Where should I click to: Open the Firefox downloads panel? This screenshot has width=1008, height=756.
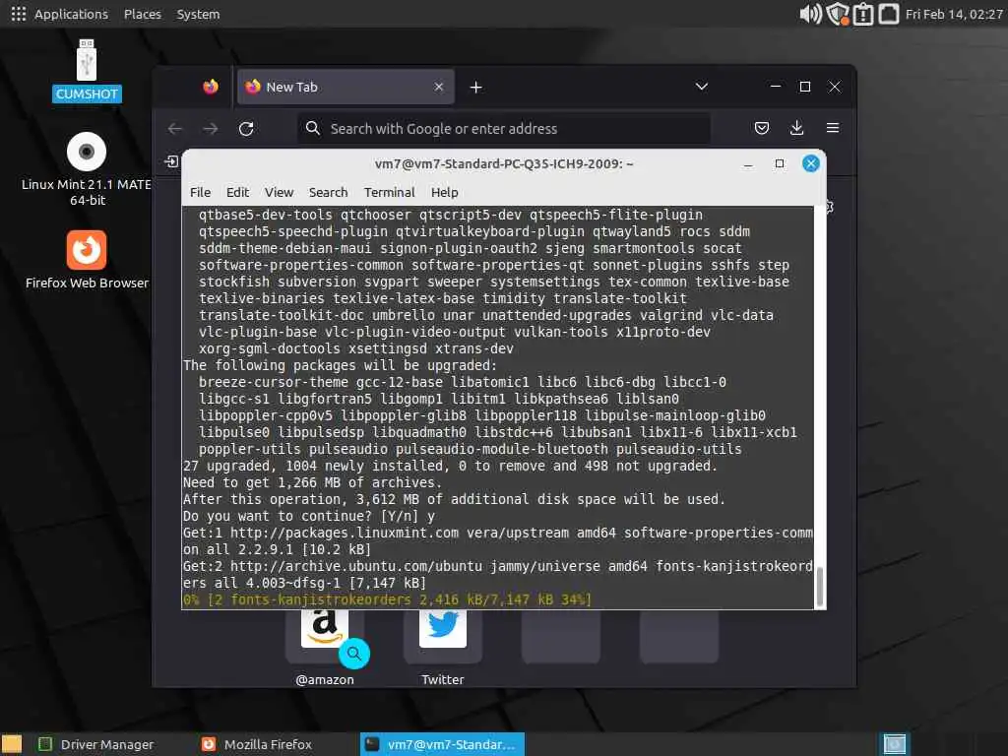tap(796, 128)
